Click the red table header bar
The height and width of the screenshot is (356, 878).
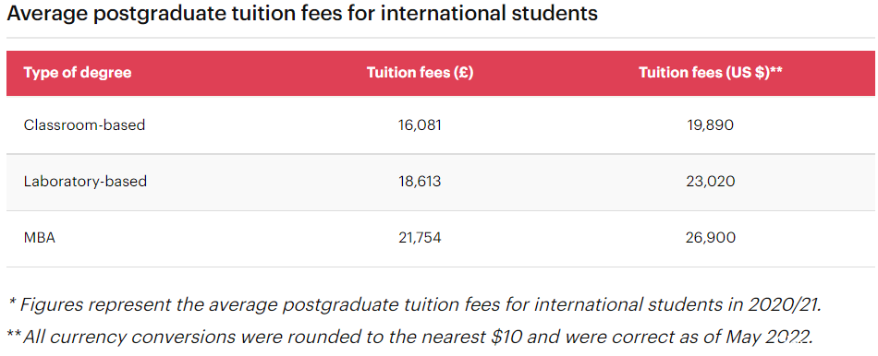pyautogui.click(x=439, y=73)
